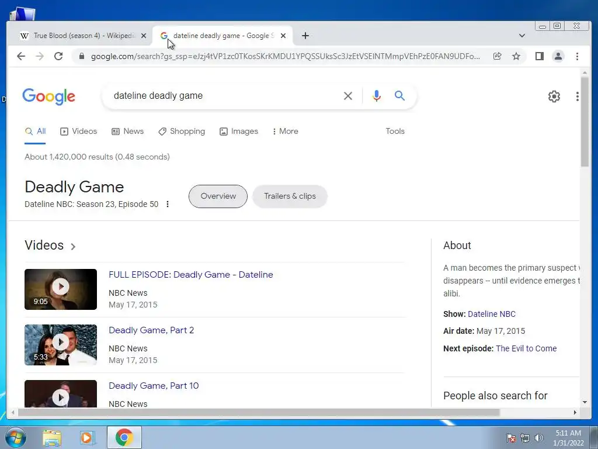Switch to News search results
598x449 pixels.
[127, 132]
